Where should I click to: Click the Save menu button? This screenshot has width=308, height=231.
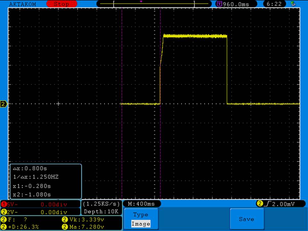246,219
